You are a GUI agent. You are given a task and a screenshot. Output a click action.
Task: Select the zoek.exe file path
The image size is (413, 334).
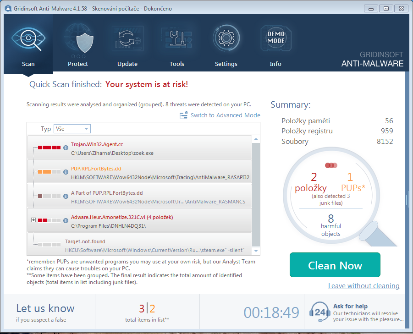point(112,153)
